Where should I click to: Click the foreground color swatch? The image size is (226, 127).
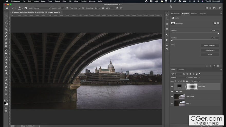(5, 103)
